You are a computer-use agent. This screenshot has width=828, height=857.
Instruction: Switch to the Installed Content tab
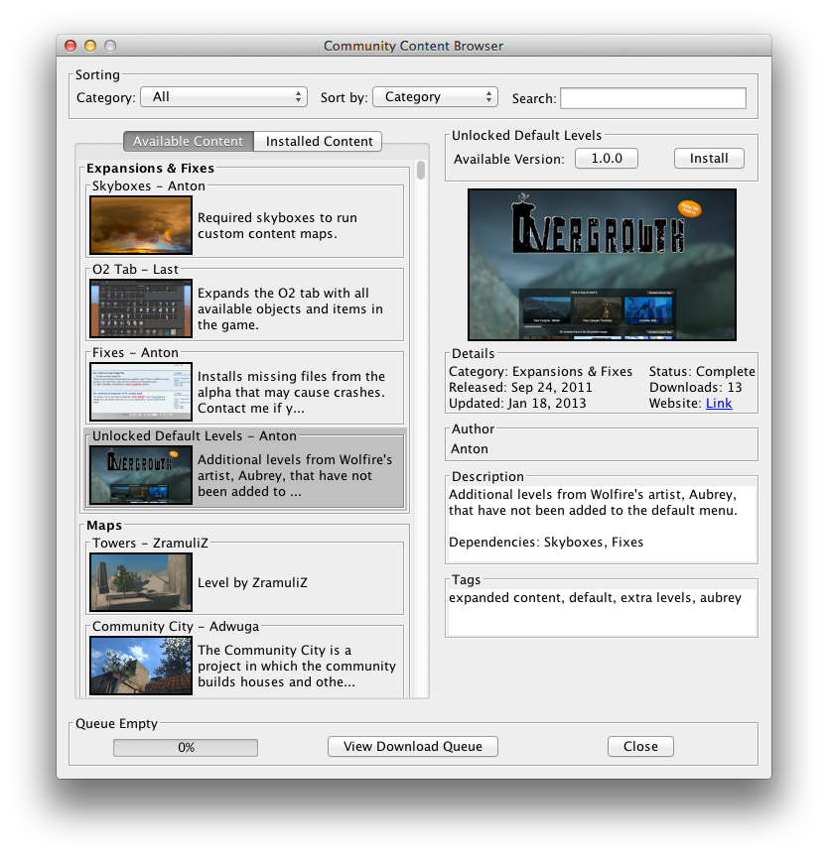319,141
